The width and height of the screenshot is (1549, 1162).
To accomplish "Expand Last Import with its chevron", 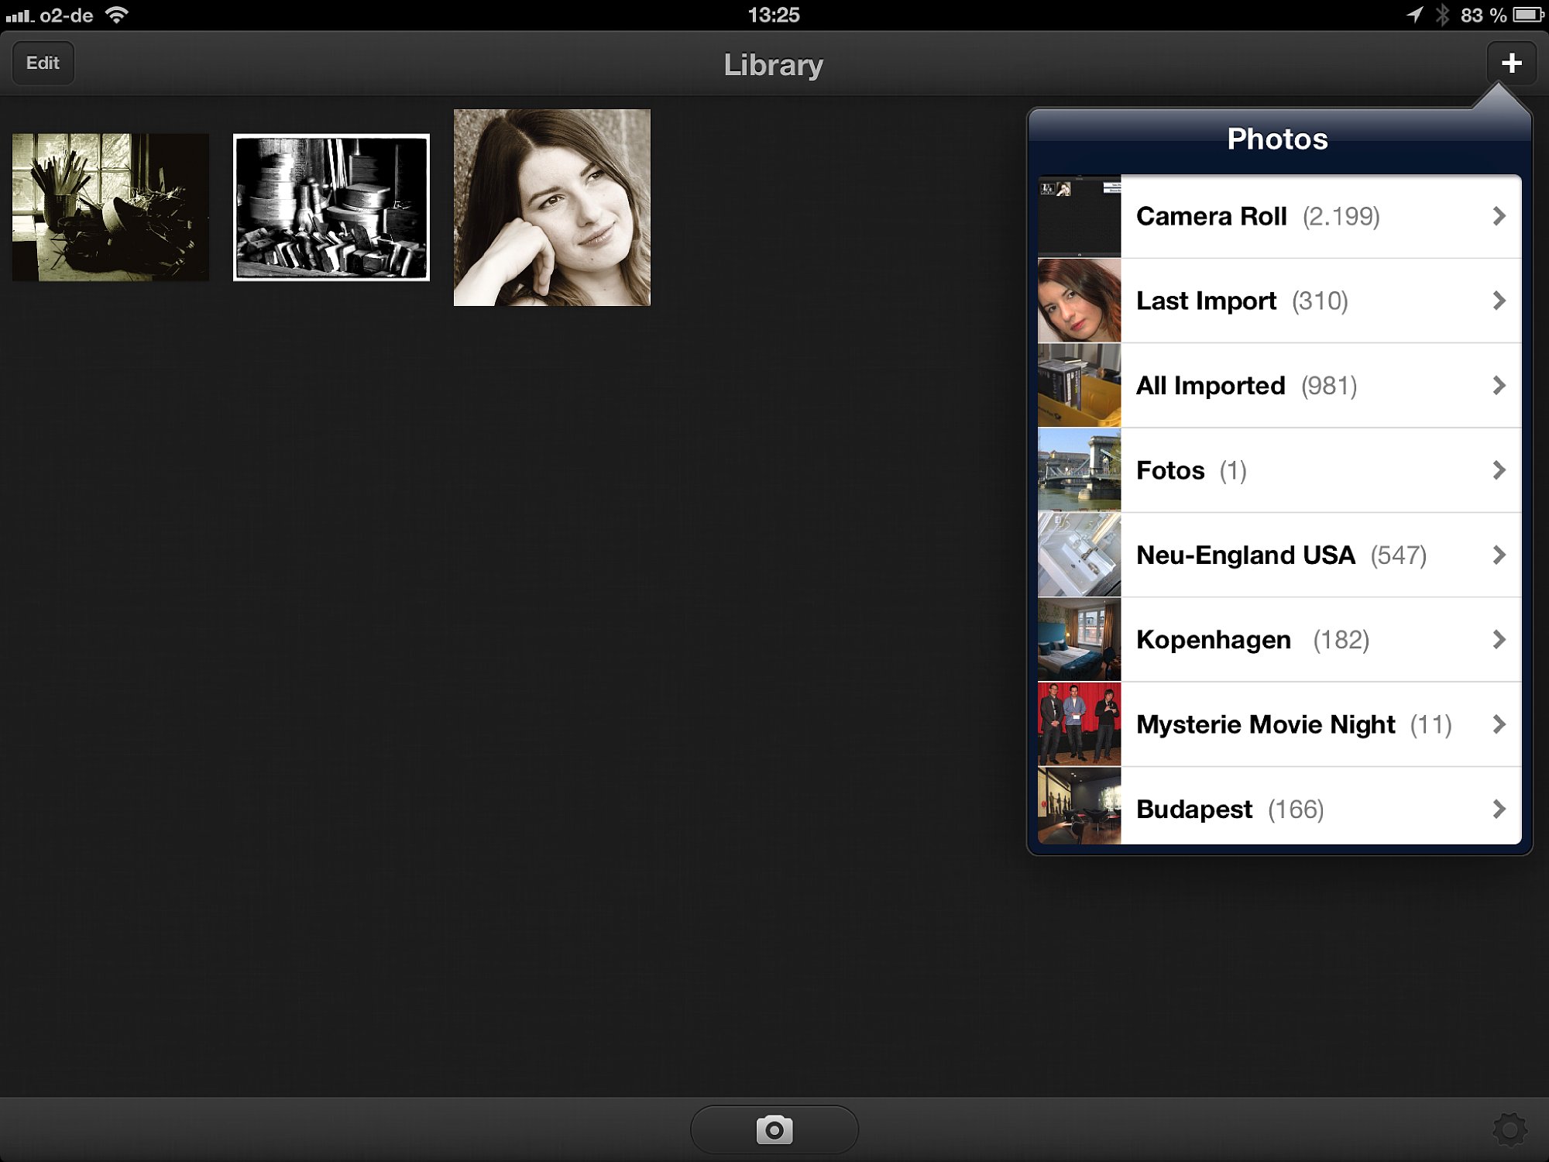I will [x=1499, y=301].
